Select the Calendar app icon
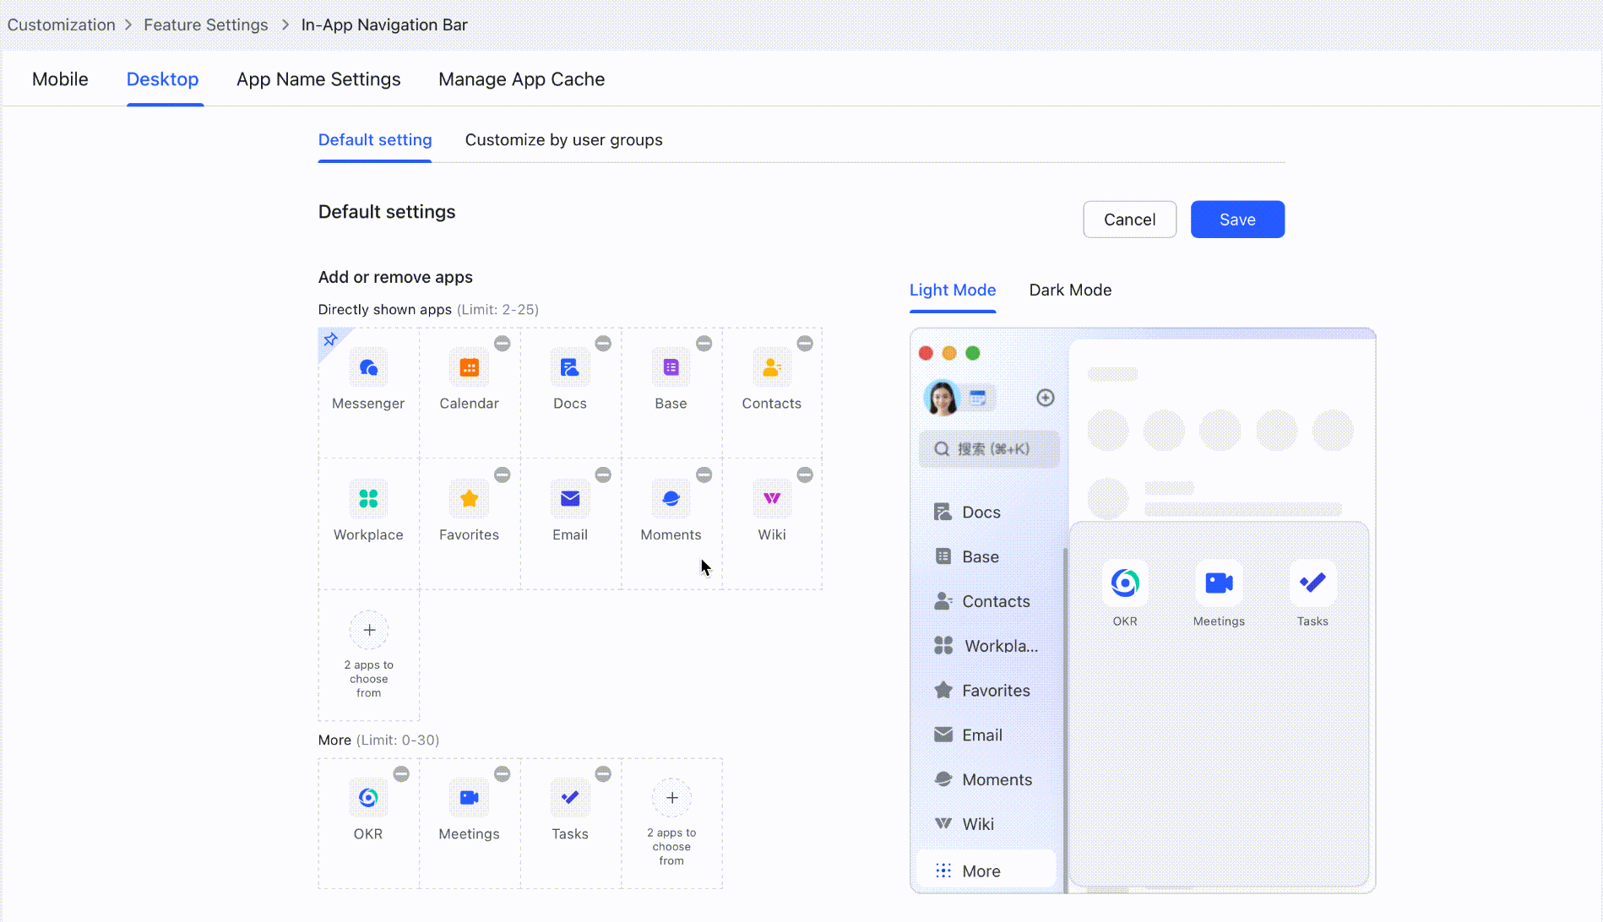 pos(469,367)
